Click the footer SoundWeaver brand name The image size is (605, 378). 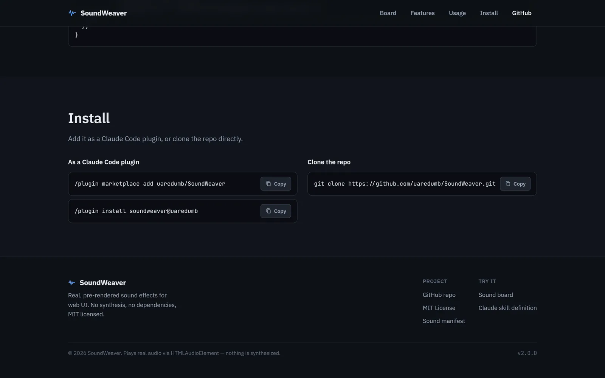click(x=103, y=283)
